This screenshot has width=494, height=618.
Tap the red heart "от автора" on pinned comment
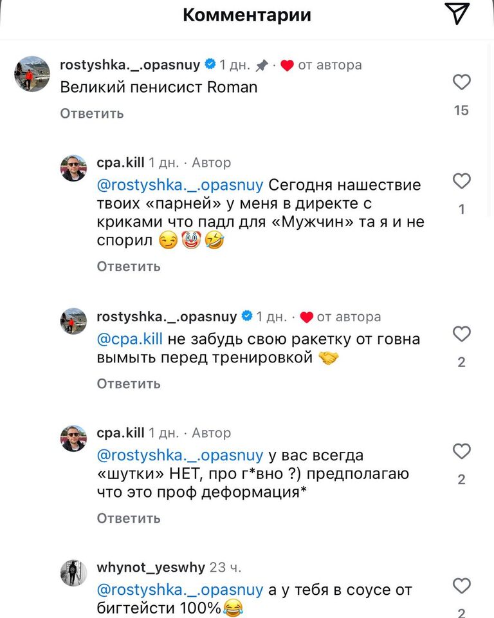[x=287, y=65]
